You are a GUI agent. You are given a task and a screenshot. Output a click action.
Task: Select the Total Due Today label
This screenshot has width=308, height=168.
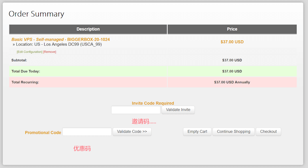point(26,72)
